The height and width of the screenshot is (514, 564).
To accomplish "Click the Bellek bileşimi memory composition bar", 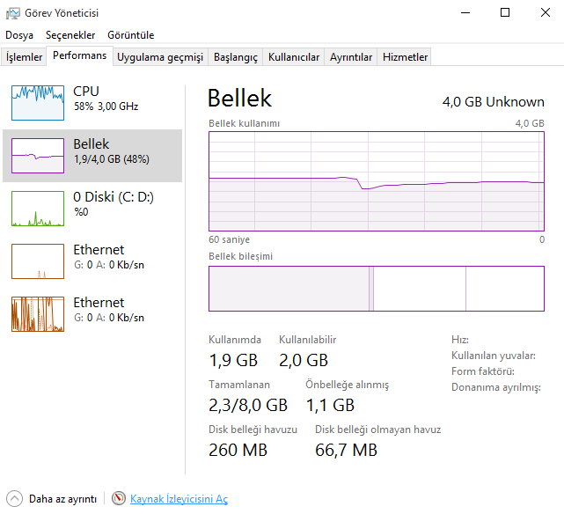I will 376,289.
